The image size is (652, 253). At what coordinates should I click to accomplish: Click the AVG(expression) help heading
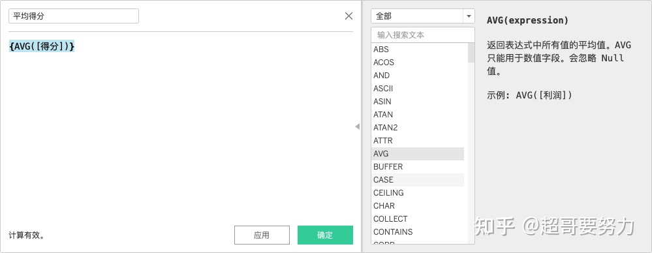(527, 20)
